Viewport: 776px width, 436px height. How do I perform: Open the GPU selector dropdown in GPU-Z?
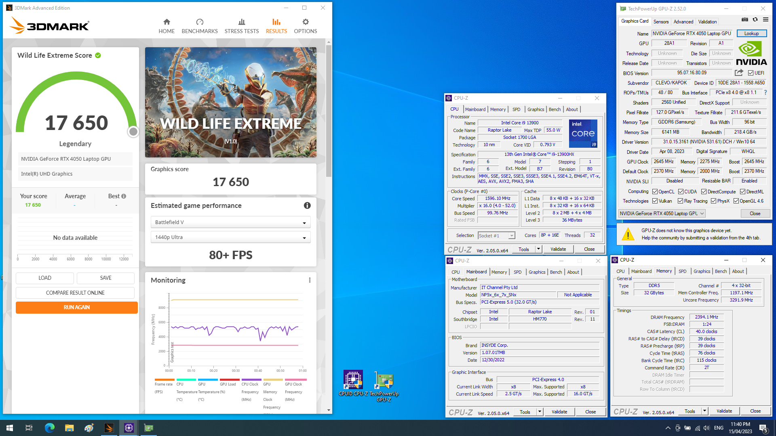pyautogui.click(x=662, y=214)
